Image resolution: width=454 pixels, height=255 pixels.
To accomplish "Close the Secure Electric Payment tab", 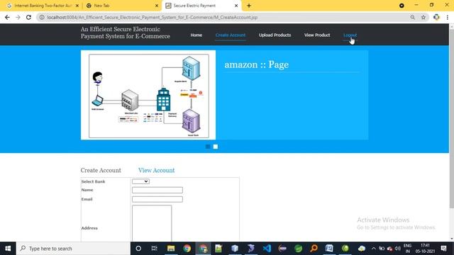I will (236, 6).
